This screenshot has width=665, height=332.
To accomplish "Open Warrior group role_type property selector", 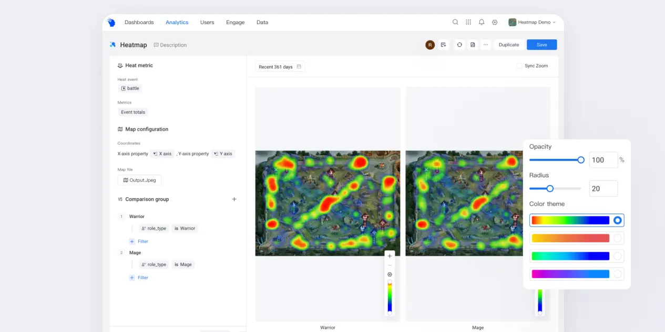I will (x=154, y=229).
